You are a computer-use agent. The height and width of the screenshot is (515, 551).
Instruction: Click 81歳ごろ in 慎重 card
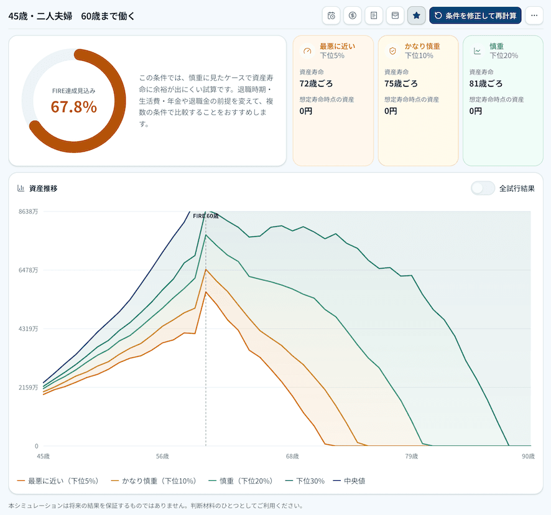tap(486, 83)
